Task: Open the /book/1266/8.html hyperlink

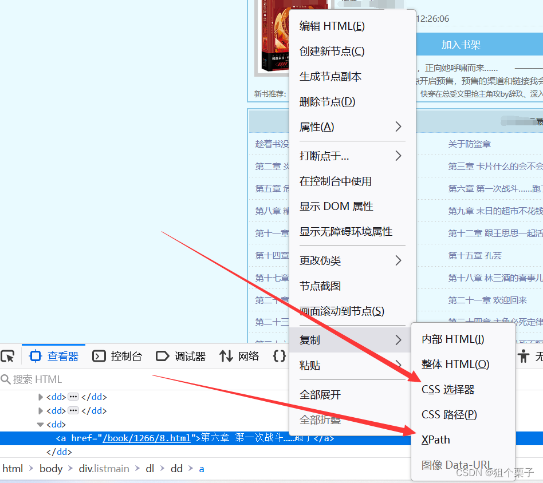Action: [147, 438]
